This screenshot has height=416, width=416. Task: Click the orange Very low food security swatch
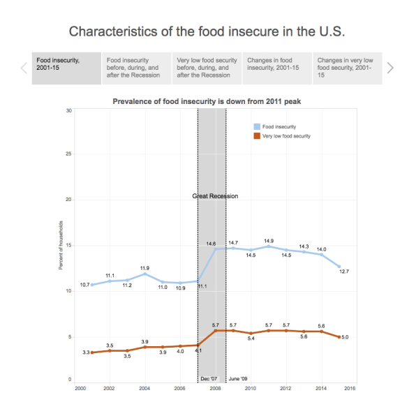[257, 136]
